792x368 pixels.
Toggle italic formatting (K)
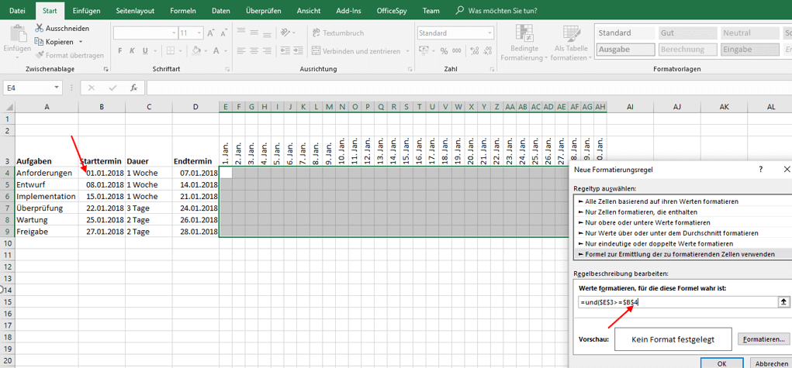pyautogui.click(x=132, y=51)
